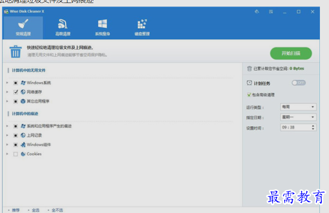Viewport: 329px width, 213px height.
Task: Toggle the Windows系统 checkbox
Action: (x=16, y=83)
